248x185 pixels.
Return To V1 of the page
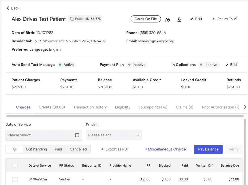pyautogui.click(x=225, y=19)
